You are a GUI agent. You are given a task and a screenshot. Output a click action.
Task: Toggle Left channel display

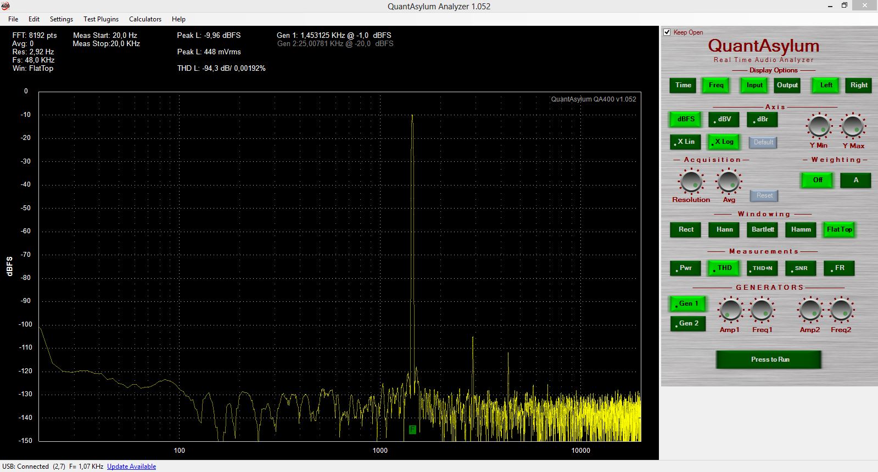(x=826, y=85)
